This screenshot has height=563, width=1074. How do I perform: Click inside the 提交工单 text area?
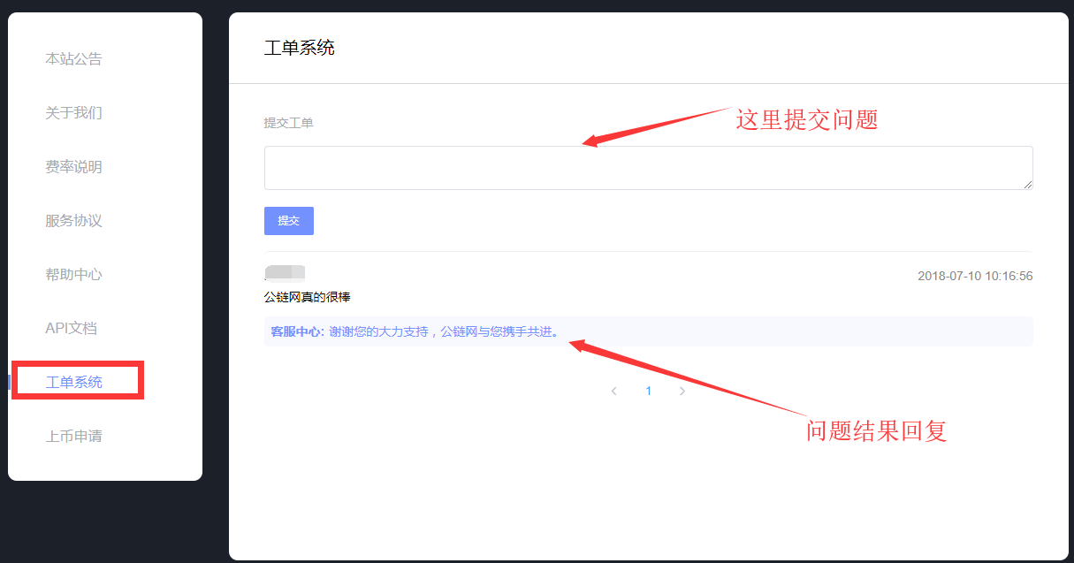coord(648,168)
